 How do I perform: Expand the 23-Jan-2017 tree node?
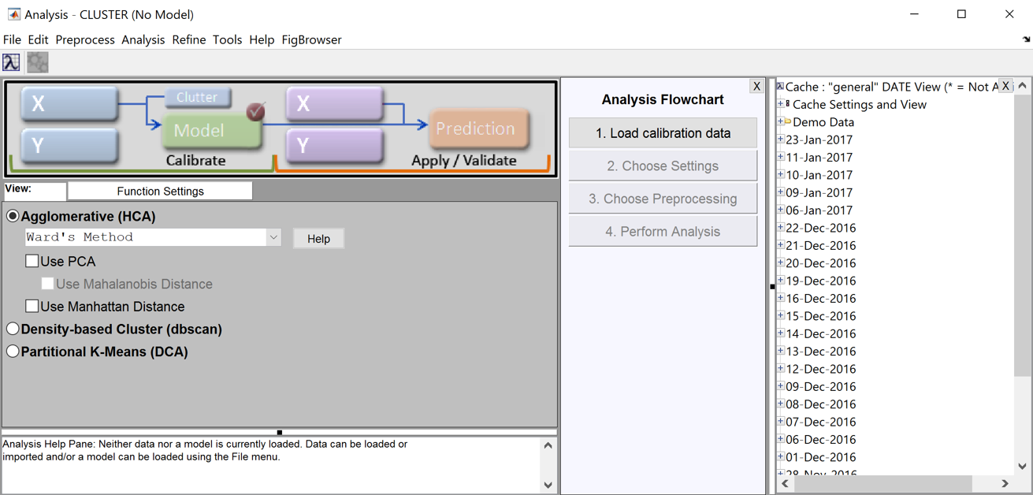(x=780, y=140)
